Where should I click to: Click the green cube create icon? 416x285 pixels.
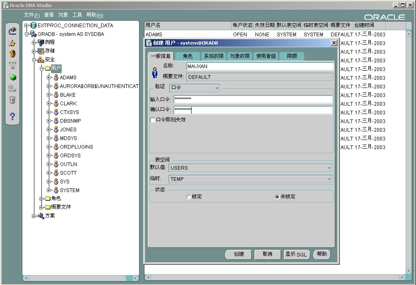(x=12, y=77)
